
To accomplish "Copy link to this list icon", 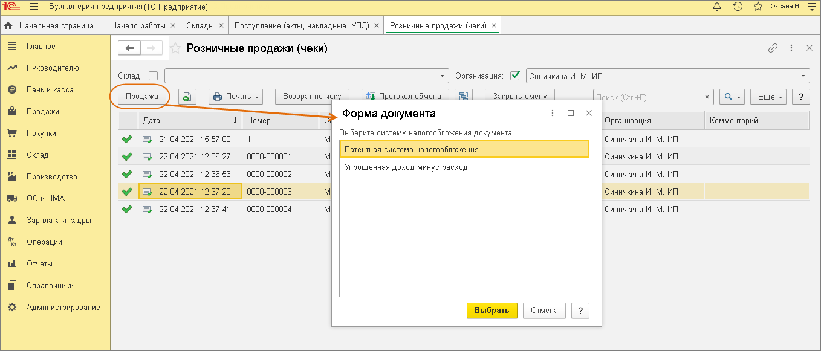I will coord(773,48).
